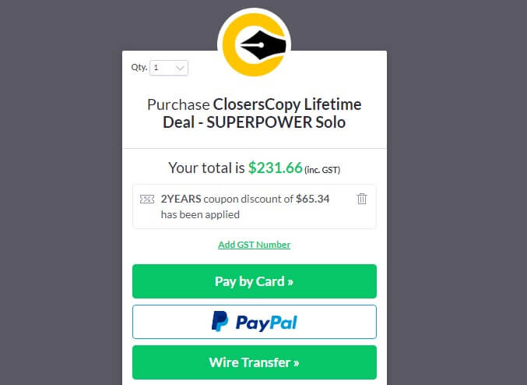Screen dimensions: 527x385
Task: Click the ClosersCopy Lifetime Deal product title
Action: tap(254, 114)
